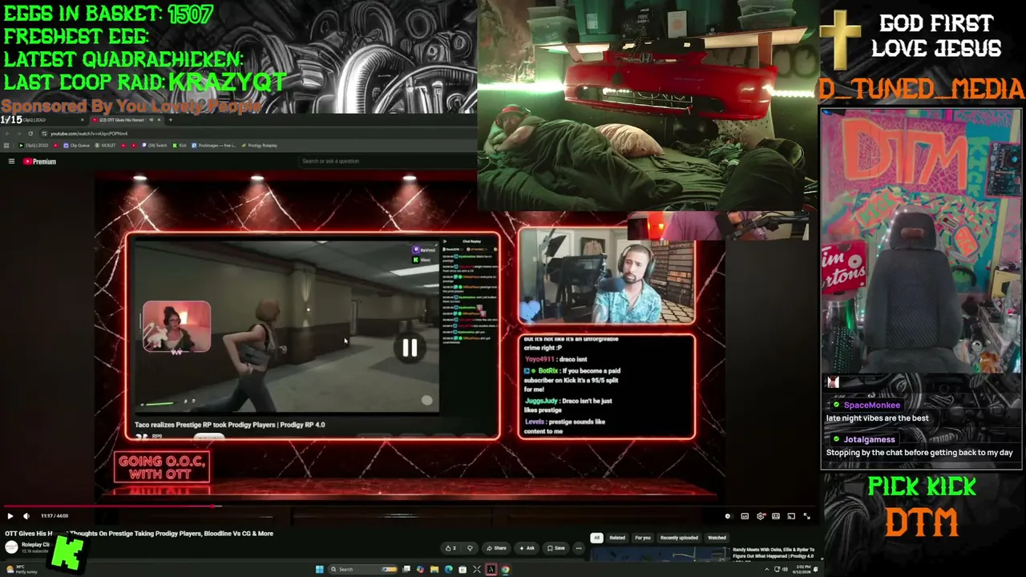Click the OTT Gives His video title
The height and width of the screenshot is (577, 1026).
[x=139, y=533]
